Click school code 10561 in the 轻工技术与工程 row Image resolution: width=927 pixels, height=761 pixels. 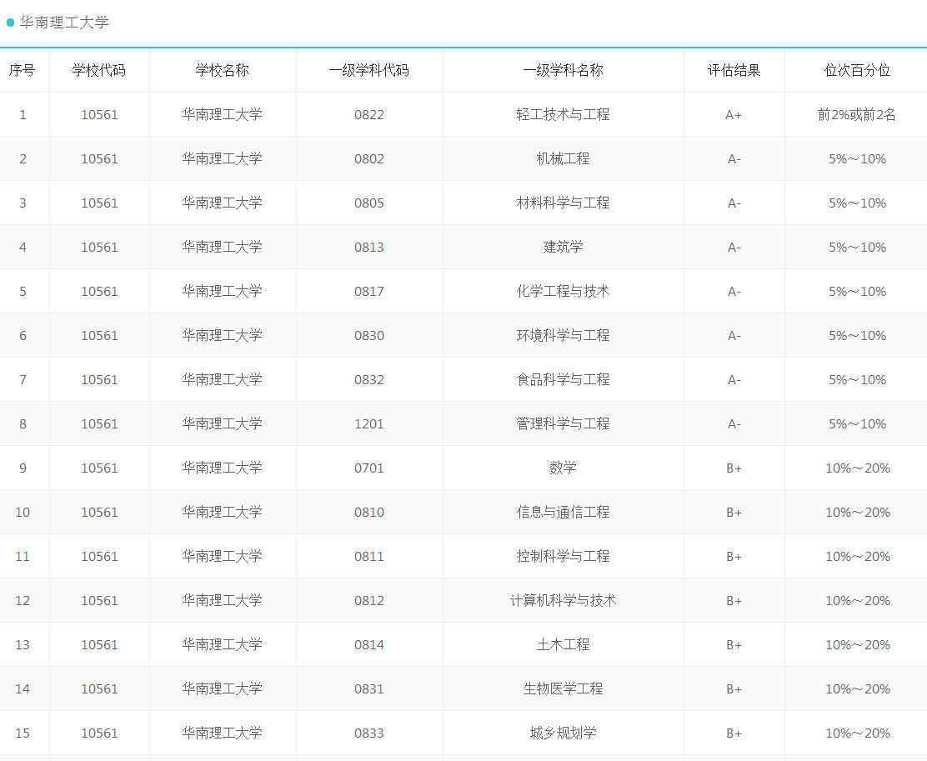pyautogui.click(x=99, y=115)
